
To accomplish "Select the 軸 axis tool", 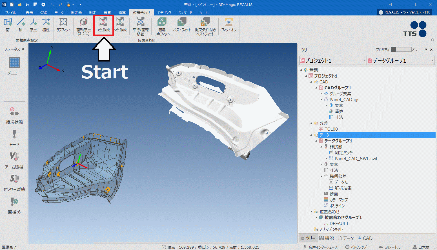I will point(21,25).
